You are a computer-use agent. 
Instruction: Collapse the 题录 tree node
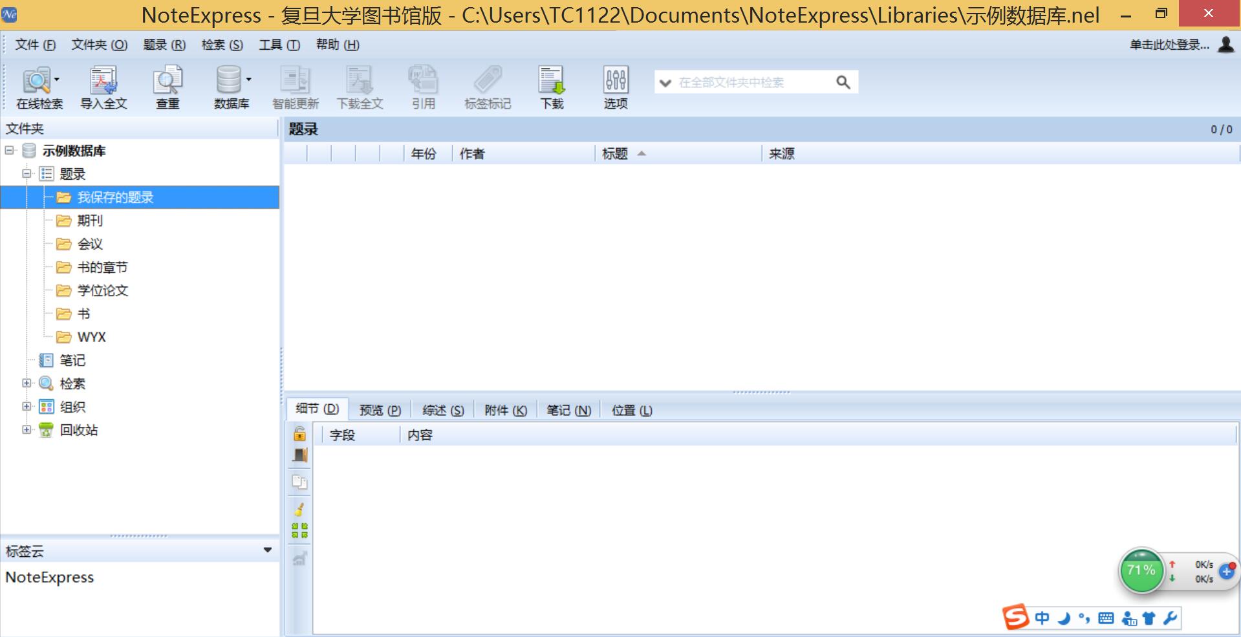click(x=27, y=173)
